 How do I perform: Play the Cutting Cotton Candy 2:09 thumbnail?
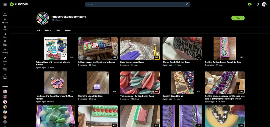point(225,49)
